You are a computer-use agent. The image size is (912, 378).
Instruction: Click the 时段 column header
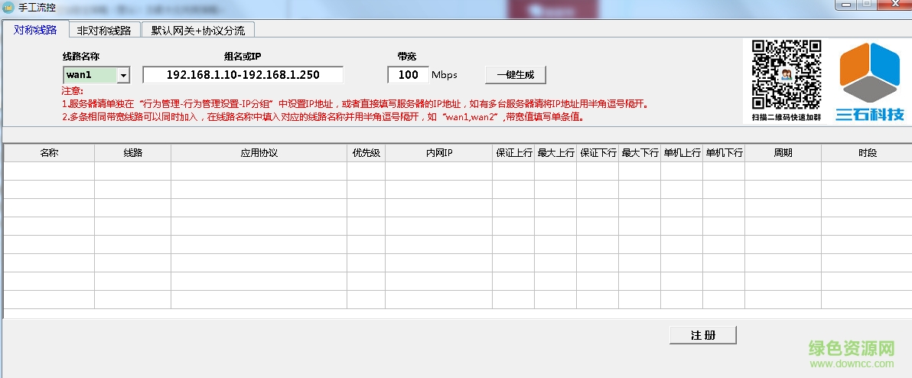pyautogui.click(x=866, y=153)
